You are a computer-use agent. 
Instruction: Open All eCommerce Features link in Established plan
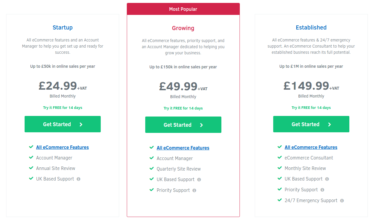click(x=311, y=147)
